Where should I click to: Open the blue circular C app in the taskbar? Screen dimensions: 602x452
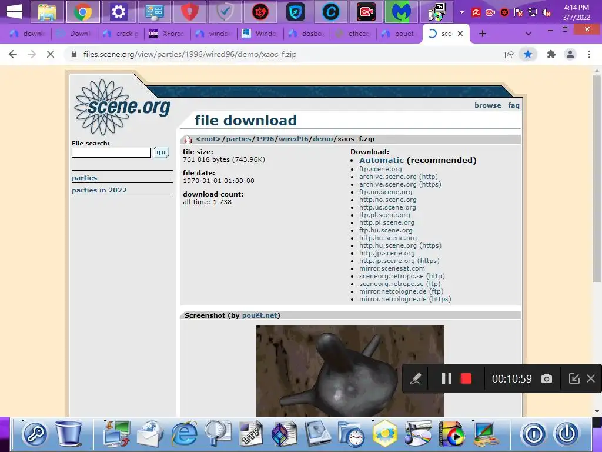click(x=330, y=12)
